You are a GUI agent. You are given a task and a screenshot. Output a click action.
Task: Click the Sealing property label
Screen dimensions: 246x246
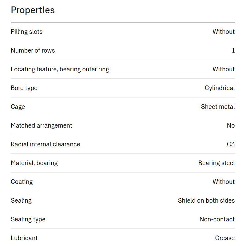coord(21,201)
